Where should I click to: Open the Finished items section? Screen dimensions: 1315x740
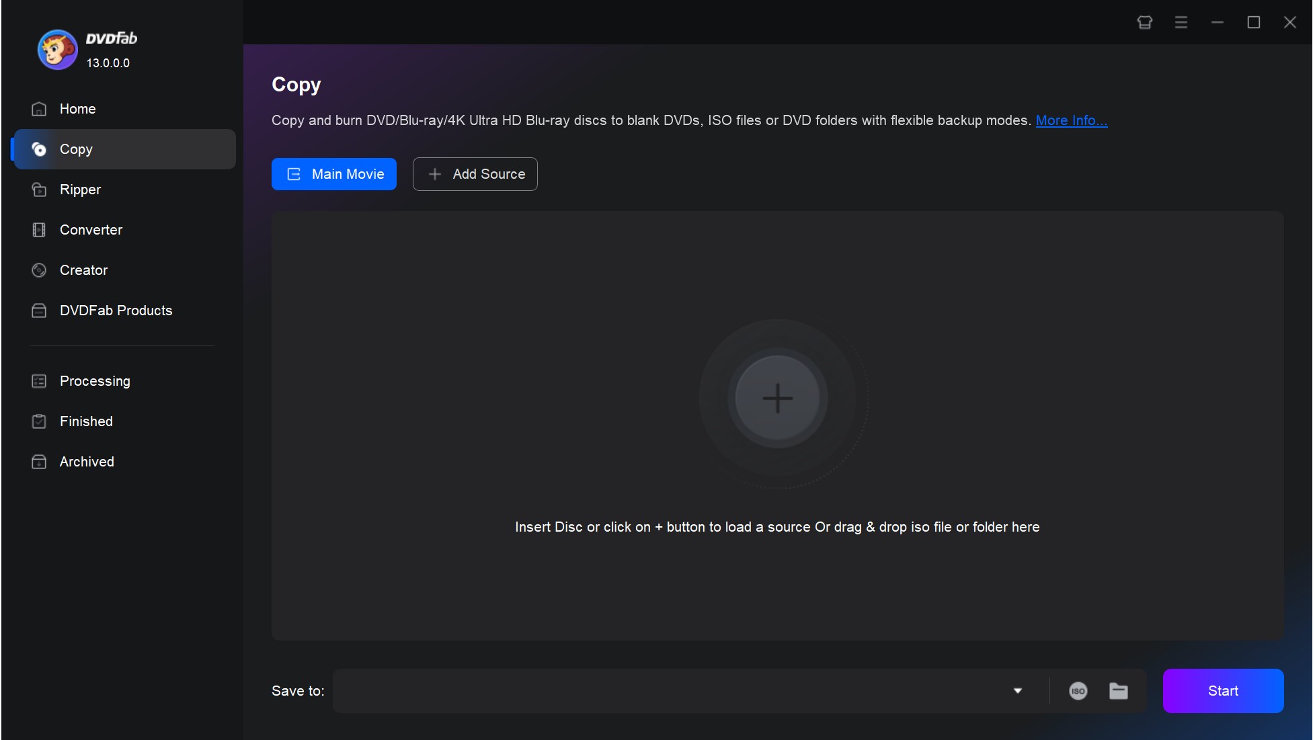86,421
